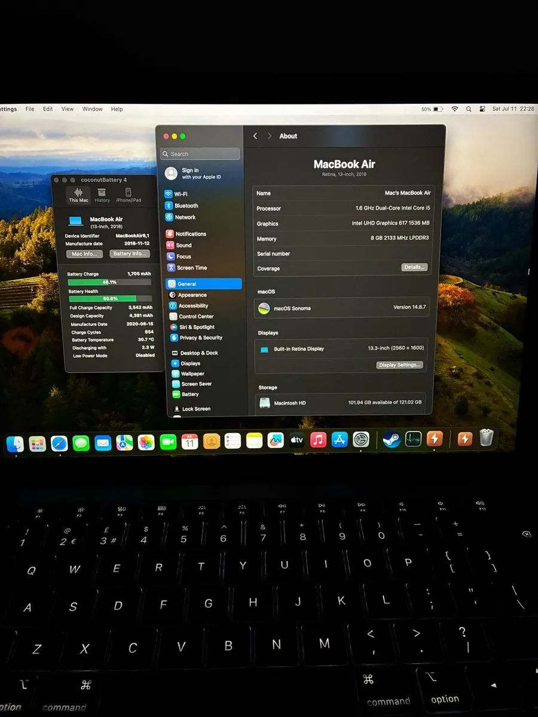This screenshot has width=538, height=717.
Task: Click the battery status icon in menu bar
Action: (x=438, y=109)
